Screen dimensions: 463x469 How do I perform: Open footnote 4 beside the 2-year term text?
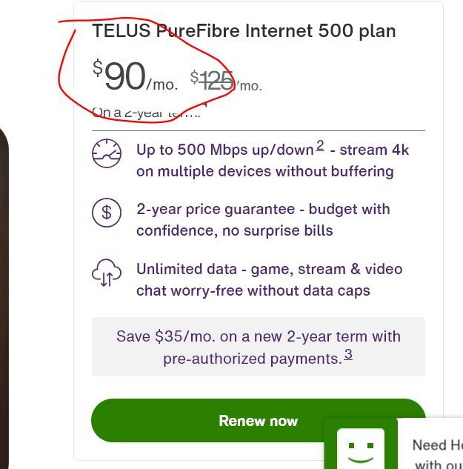coord(205,105)
